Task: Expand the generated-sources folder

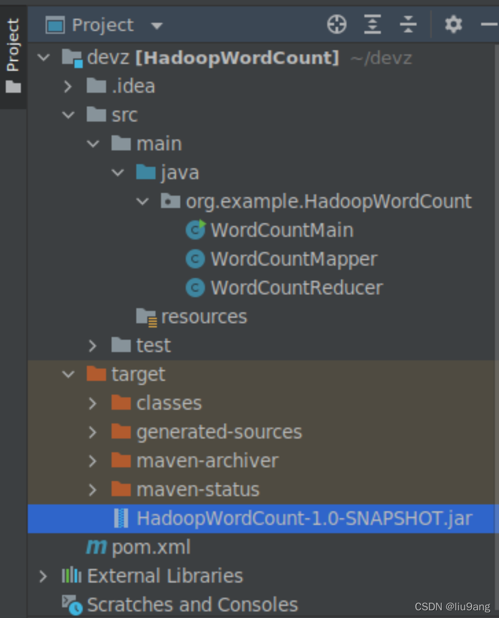Action: point(92,432)
